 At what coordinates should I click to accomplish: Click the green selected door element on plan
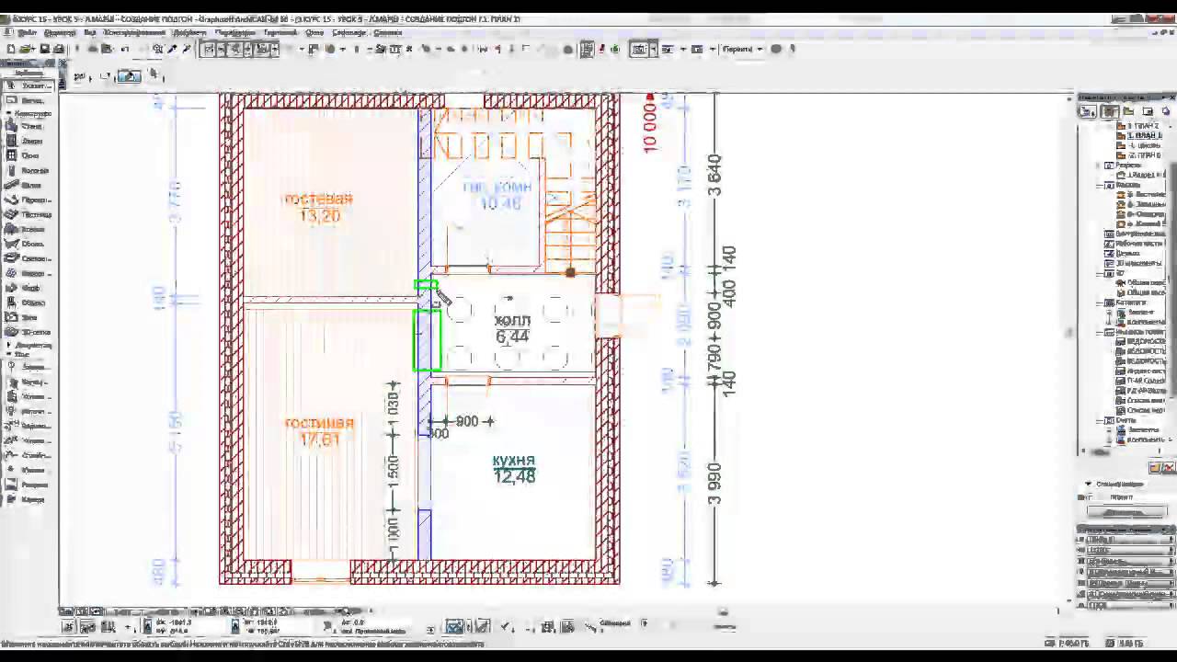(427, 340)
